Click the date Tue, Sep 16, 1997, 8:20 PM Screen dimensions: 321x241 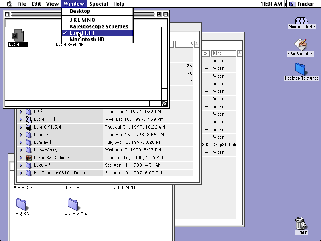[134, 143]
